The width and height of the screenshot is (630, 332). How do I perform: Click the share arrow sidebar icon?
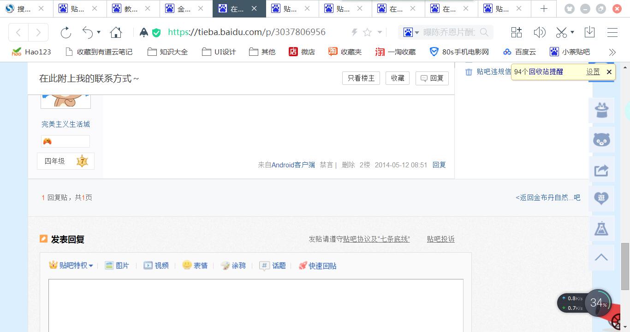[601, 171]
